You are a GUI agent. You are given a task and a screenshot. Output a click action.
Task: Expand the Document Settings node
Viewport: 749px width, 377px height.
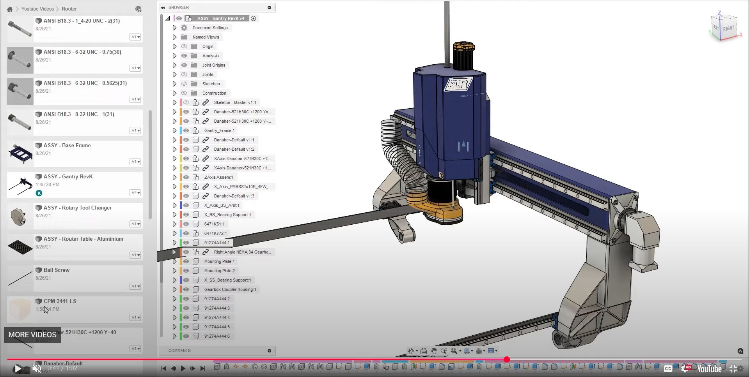pos(174,28)
